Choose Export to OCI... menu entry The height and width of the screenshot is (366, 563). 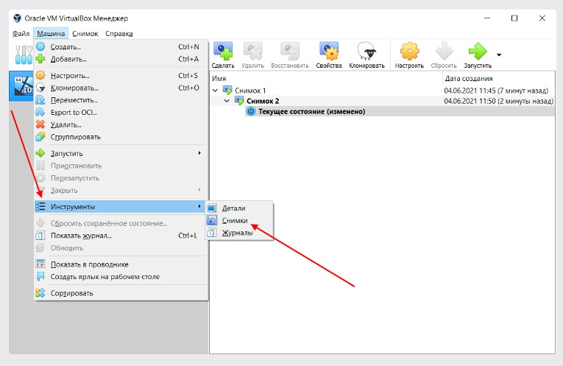(x=121, y=112)
